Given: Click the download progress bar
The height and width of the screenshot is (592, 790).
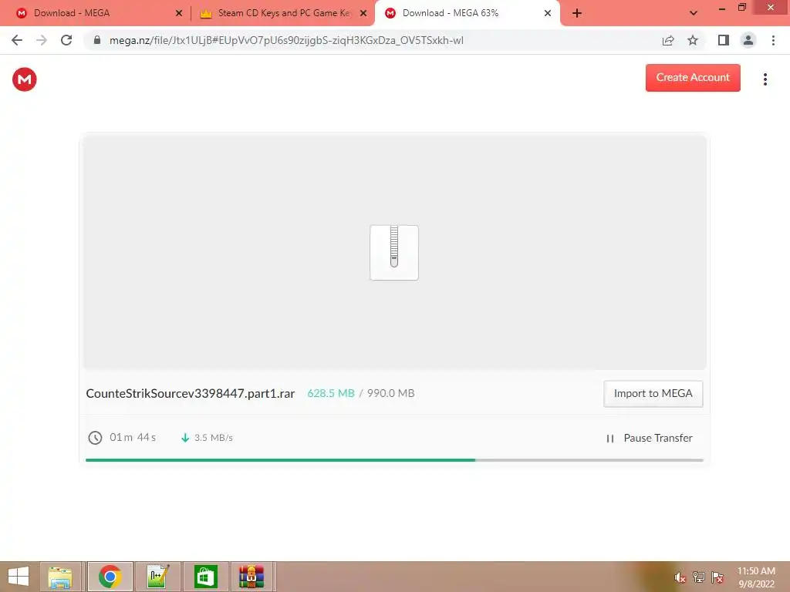Looking at the screenshot, I should tap(394, 459).
